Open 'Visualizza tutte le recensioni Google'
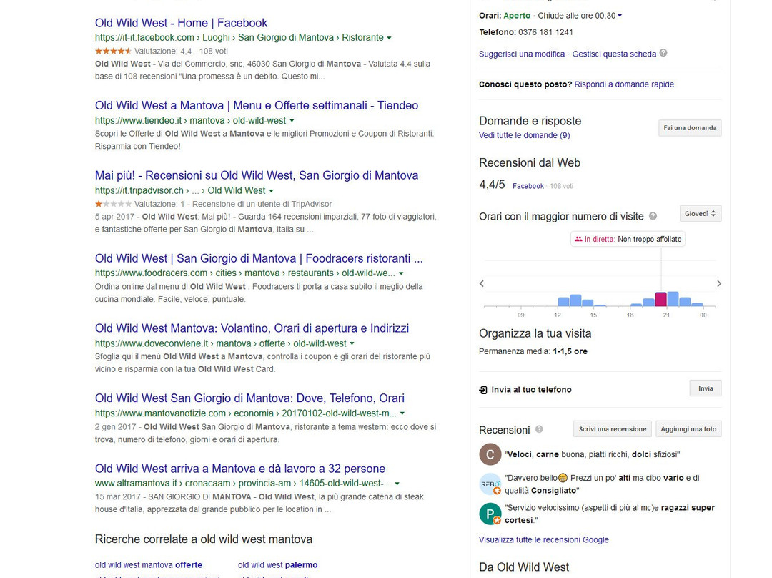Image resolution: width=772 pixels, height=578 pixels. [543, 539]
